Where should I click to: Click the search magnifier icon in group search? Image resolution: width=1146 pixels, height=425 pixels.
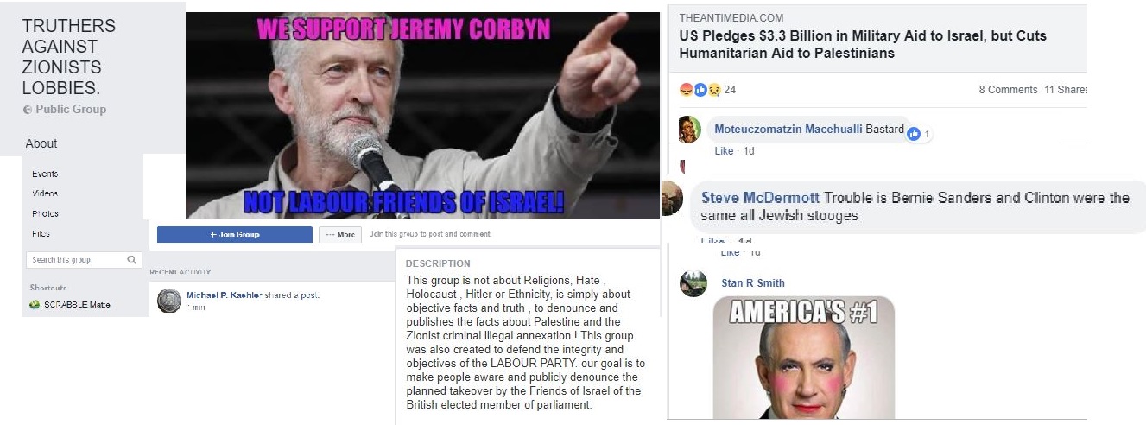[131, 259]
